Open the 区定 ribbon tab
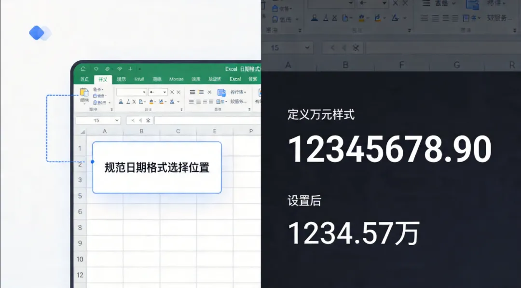This screenshot has height=288, width=521. tap(85, 79)
